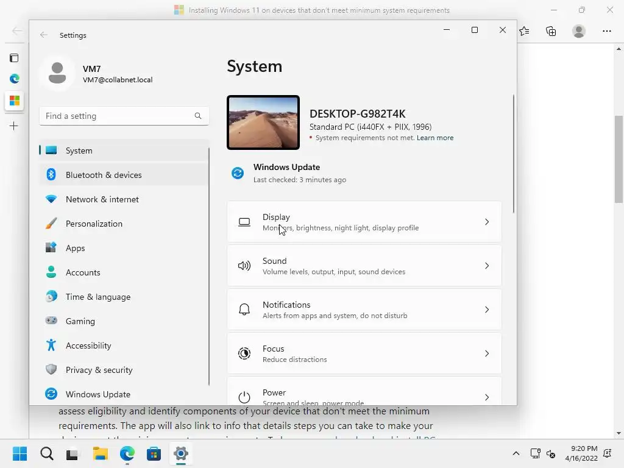Open System in the settings sidebar

pyautogui.click(x=124, y=151)
